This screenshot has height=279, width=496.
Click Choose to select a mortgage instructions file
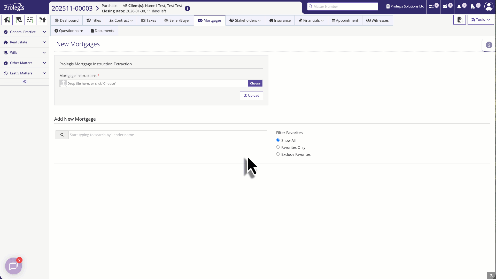tap(255, 83)
